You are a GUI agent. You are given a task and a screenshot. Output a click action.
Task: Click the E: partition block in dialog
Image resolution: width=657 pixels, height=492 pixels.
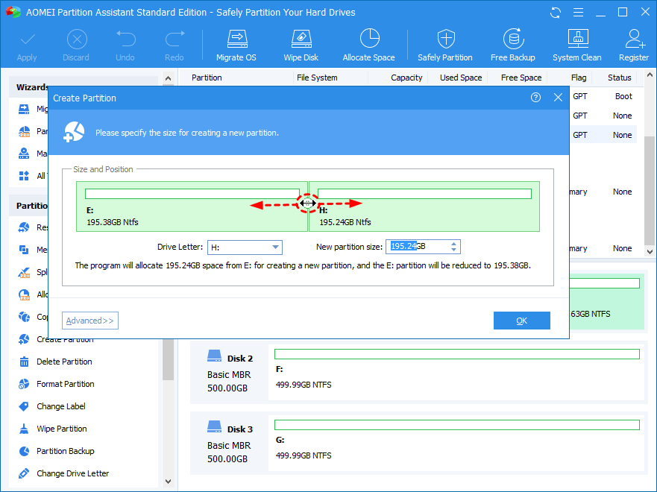coord(192,206)
